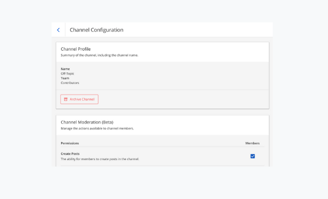This screenshot has height=199, width=328.
Task: Click the Create Posts permission label
Action: (x=70, y=154)
